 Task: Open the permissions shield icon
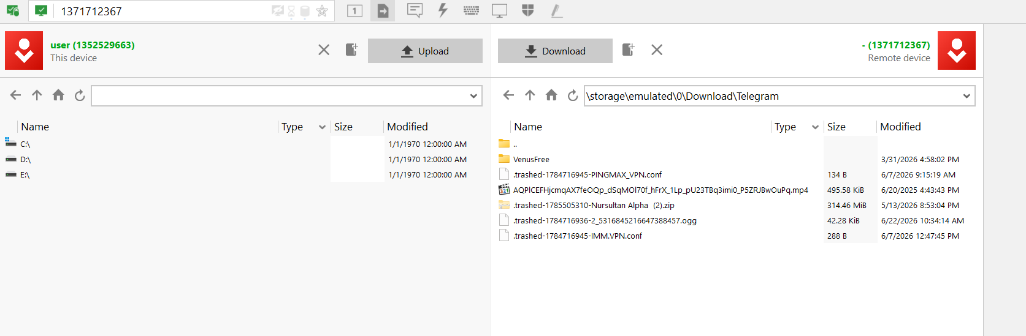pos(527,10)
